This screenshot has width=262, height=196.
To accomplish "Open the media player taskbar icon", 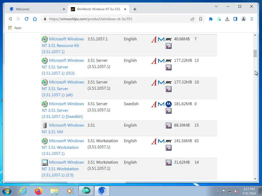I will coord(70,191).
